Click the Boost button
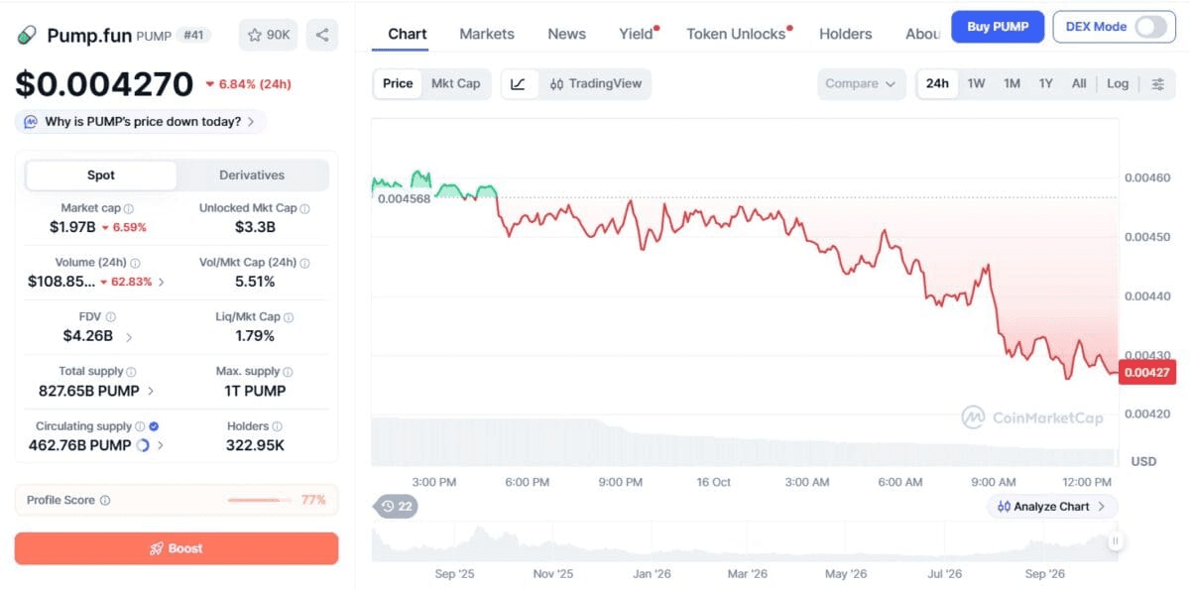Image resolution: width=1190 pixels, height=590 pixels. tap(177, 548)
